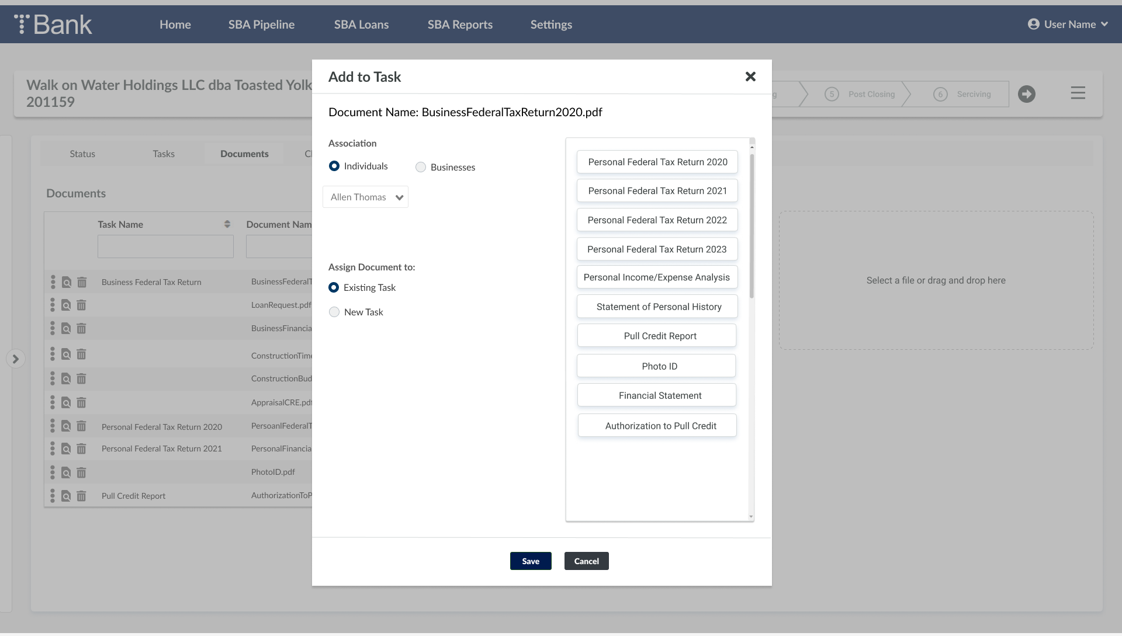Click the user account avatar icon

pos(1033,25)
